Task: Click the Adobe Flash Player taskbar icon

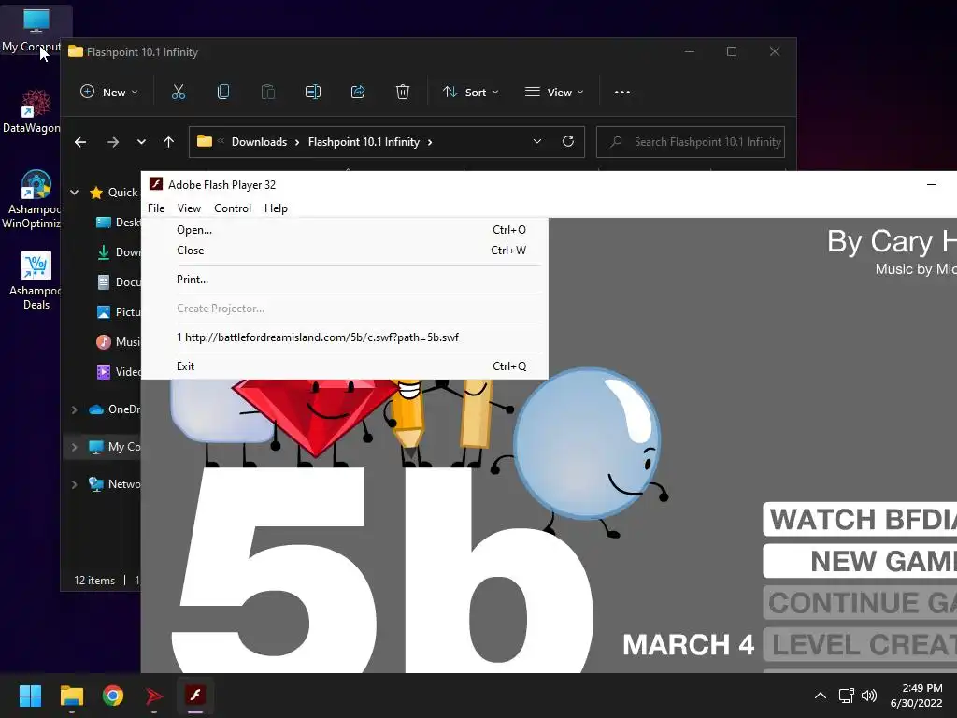Action: [x=195, y=696]
